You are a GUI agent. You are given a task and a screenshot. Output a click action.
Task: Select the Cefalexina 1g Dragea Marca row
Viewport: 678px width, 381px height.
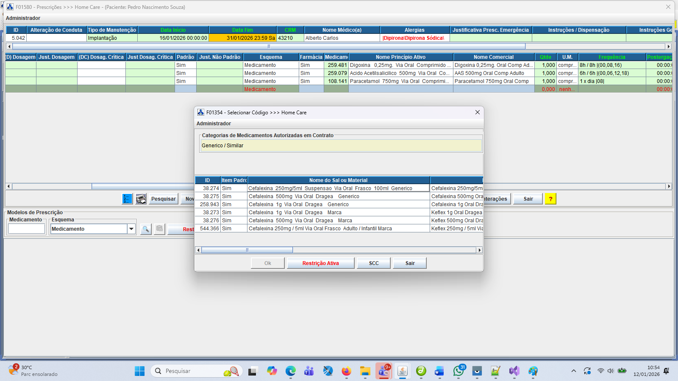click(338, 213)
